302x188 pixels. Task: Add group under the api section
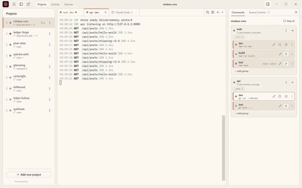click(242, 114)
